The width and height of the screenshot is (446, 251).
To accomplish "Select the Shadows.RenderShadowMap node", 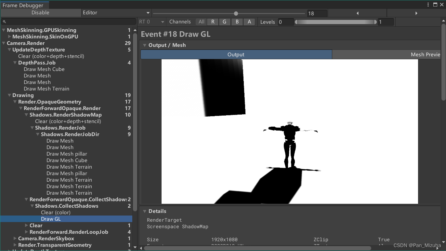I will pos(65,115).
